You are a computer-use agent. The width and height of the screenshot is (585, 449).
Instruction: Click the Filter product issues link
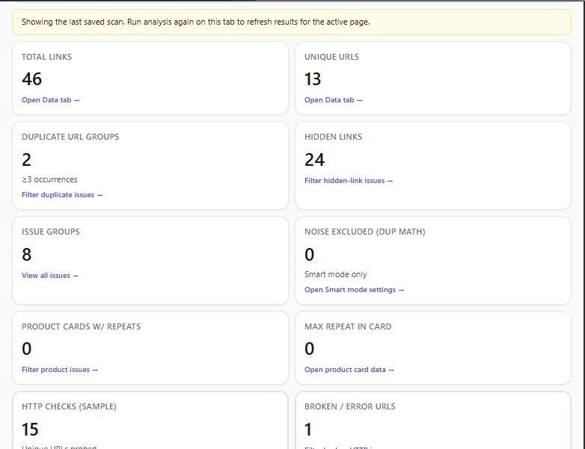60,370
